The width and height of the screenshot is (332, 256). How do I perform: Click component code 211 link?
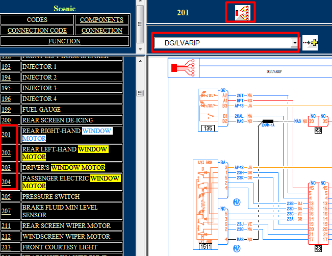click(6, 226)
